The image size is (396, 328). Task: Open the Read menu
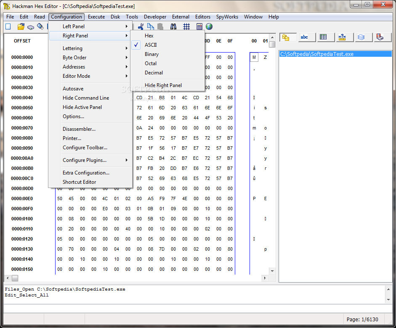click(40, 17)
